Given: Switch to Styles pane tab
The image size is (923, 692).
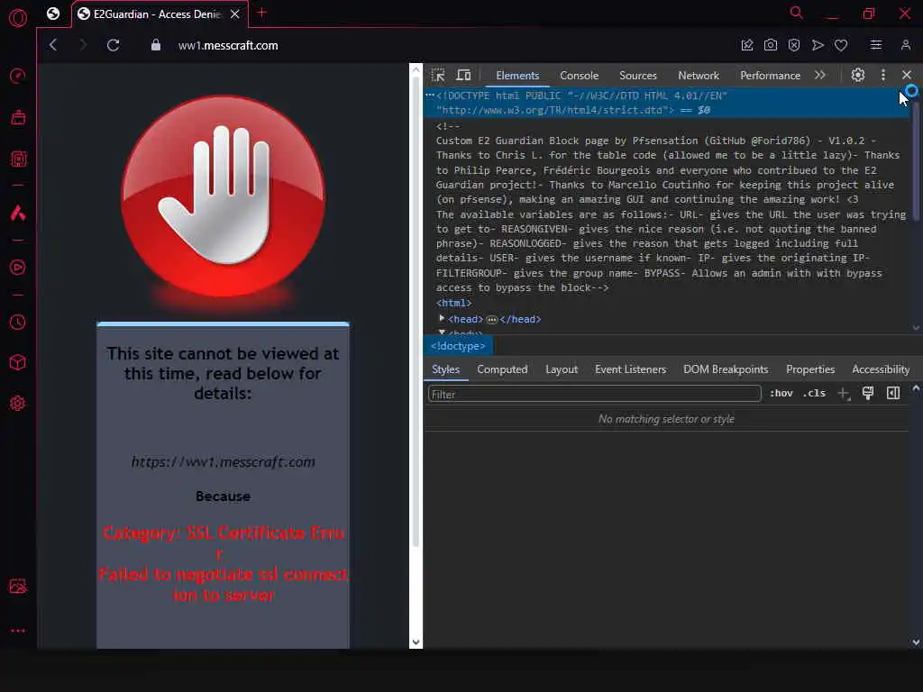Looking at the screenshot, I should 445,369.
